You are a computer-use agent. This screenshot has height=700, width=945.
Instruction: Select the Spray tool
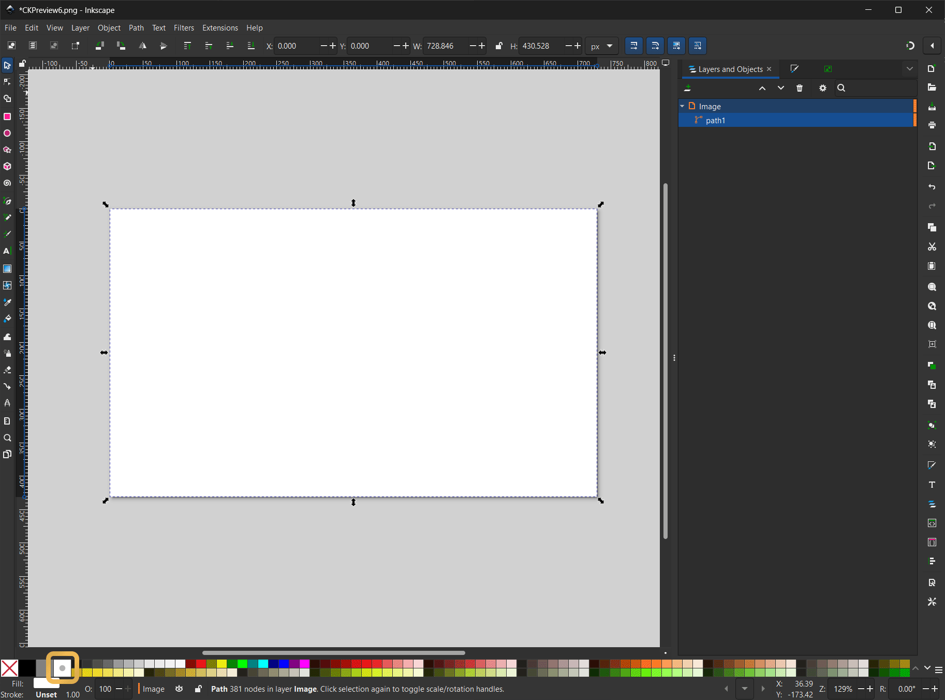[7, 353]
